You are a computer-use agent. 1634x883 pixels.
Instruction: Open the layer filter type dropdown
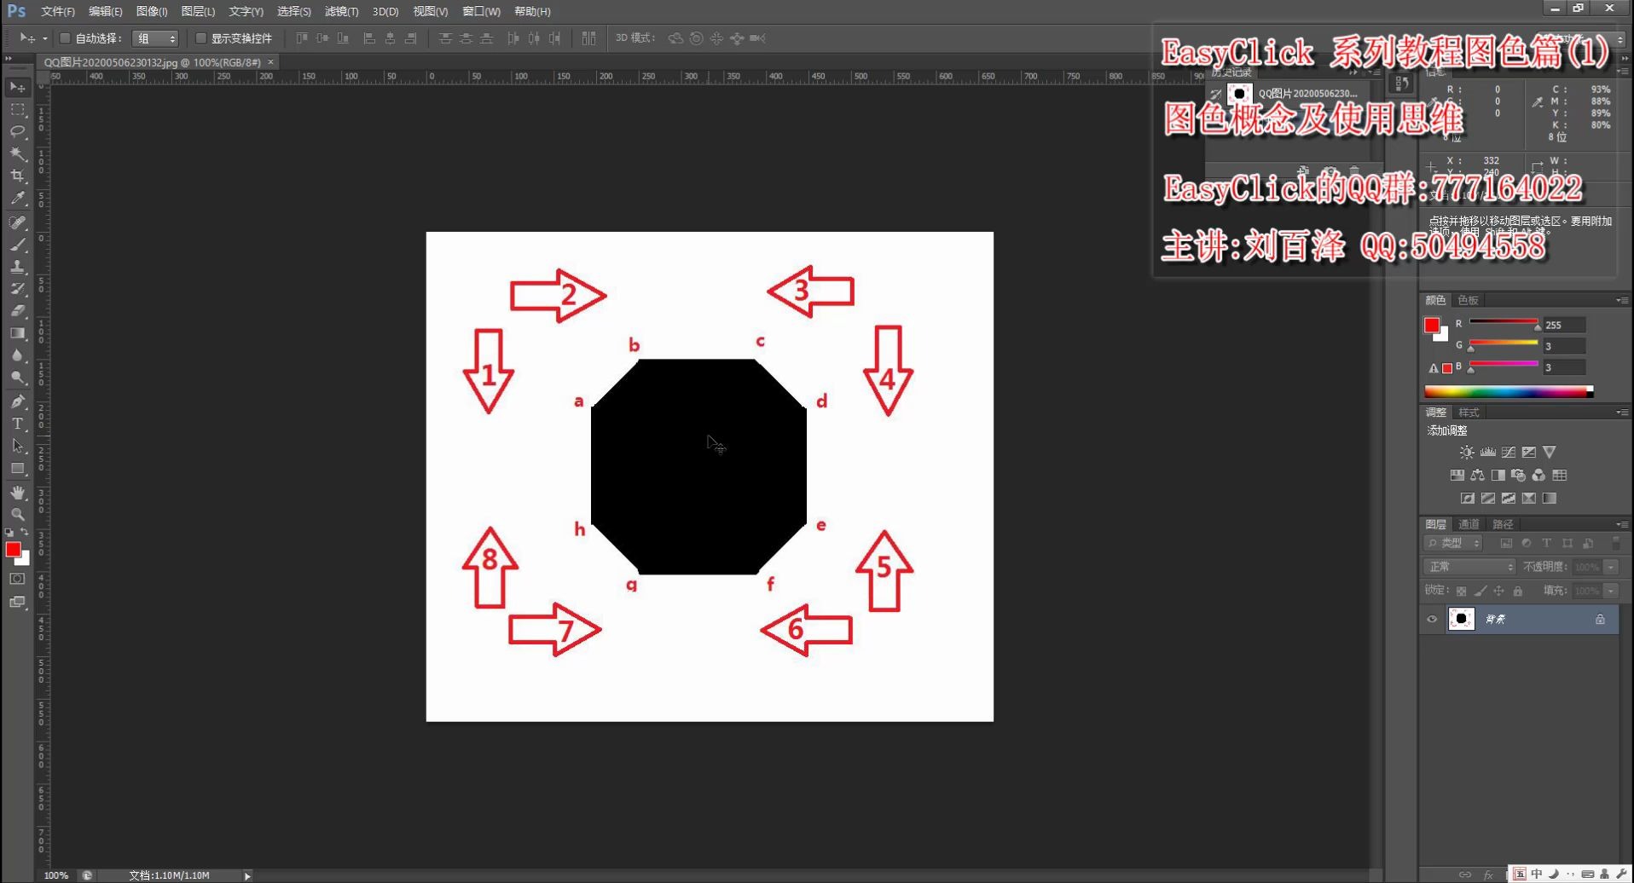pyautogui.click(x=1453, y=543)
